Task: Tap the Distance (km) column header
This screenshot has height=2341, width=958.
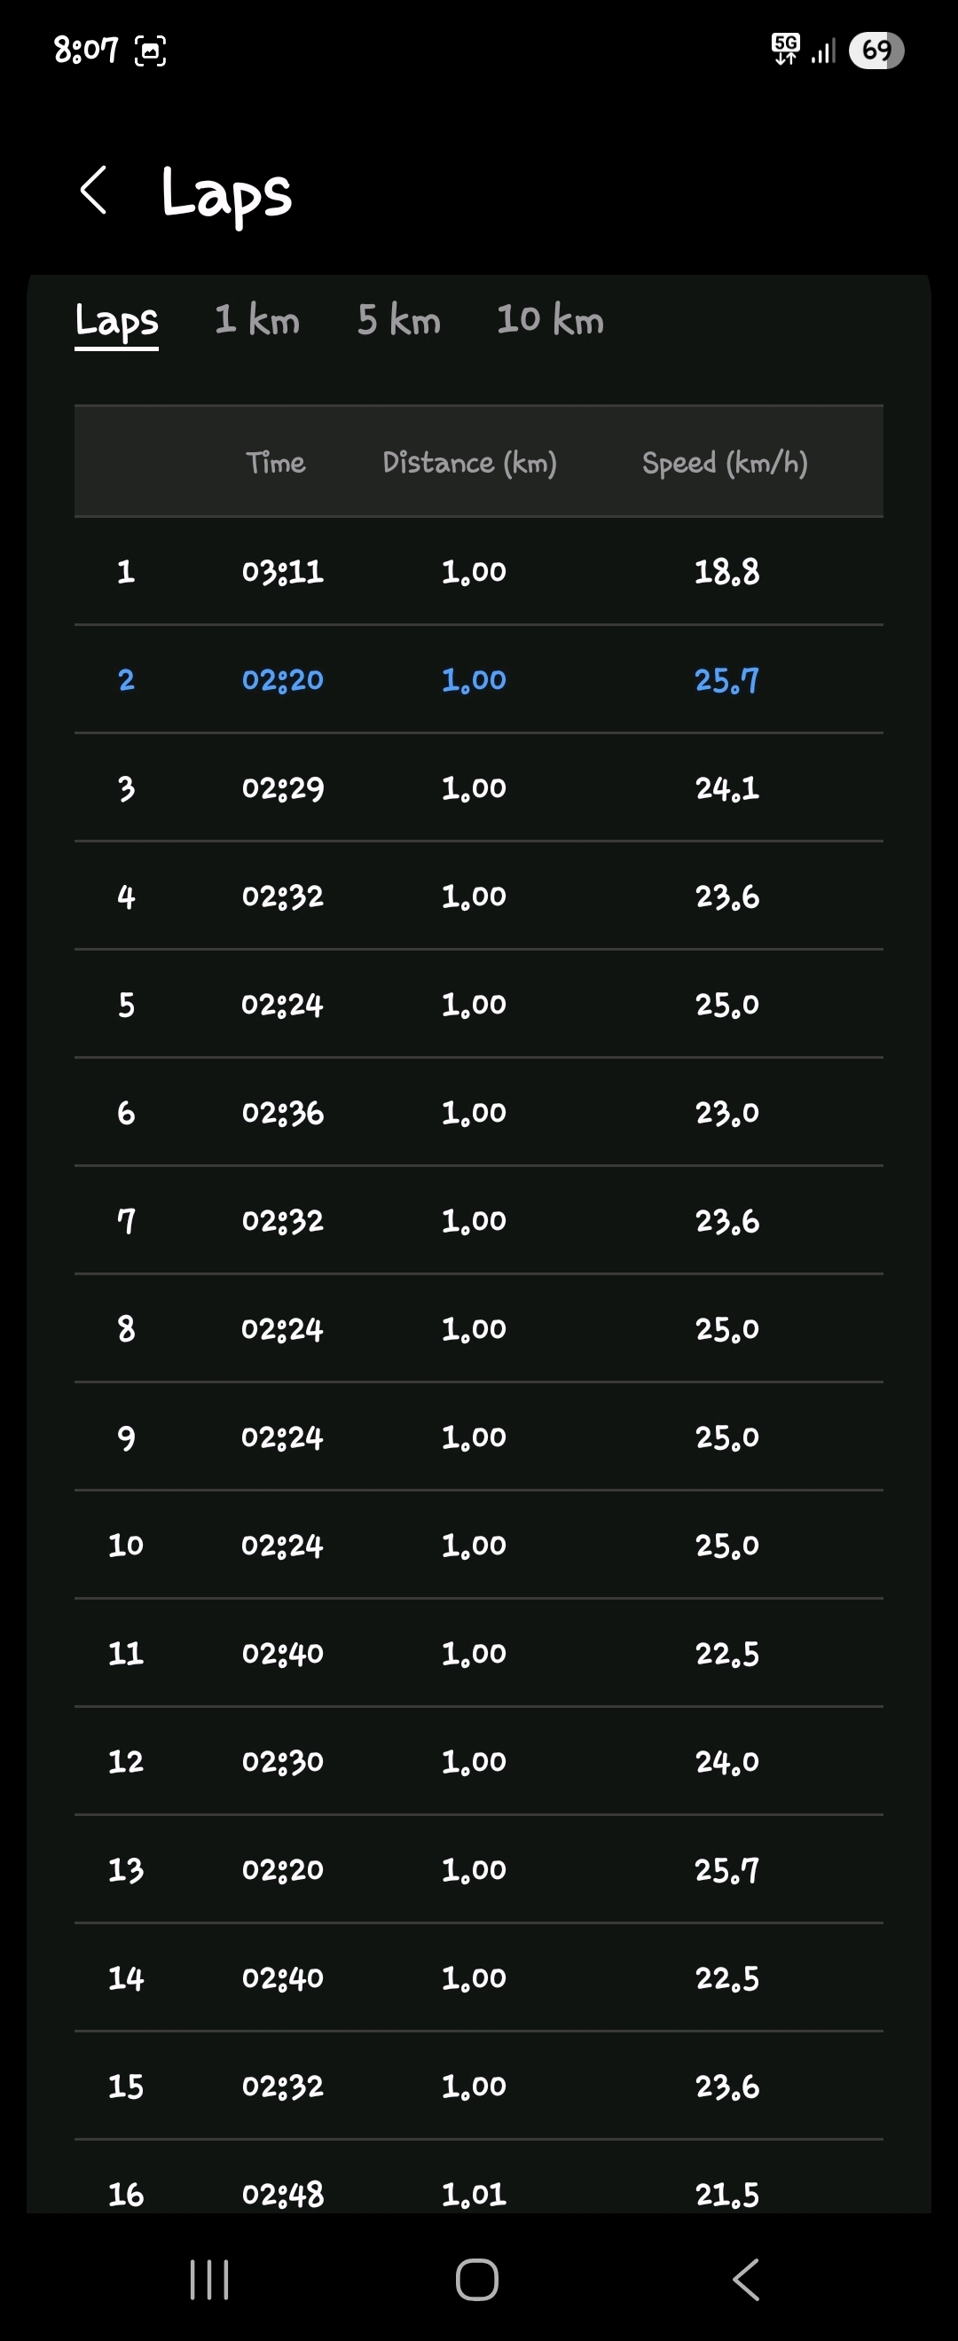Action: pos(469,463)
